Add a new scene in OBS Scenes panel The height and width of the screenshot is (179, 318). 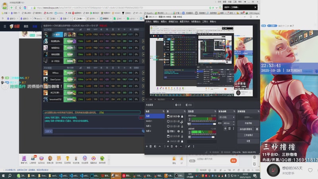147,146
